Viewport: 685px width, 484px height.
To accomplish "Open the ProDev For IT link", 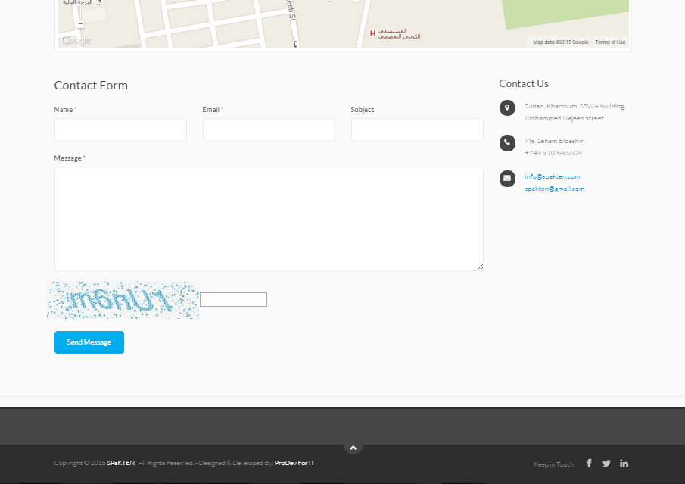I will [x=294, y=463].
